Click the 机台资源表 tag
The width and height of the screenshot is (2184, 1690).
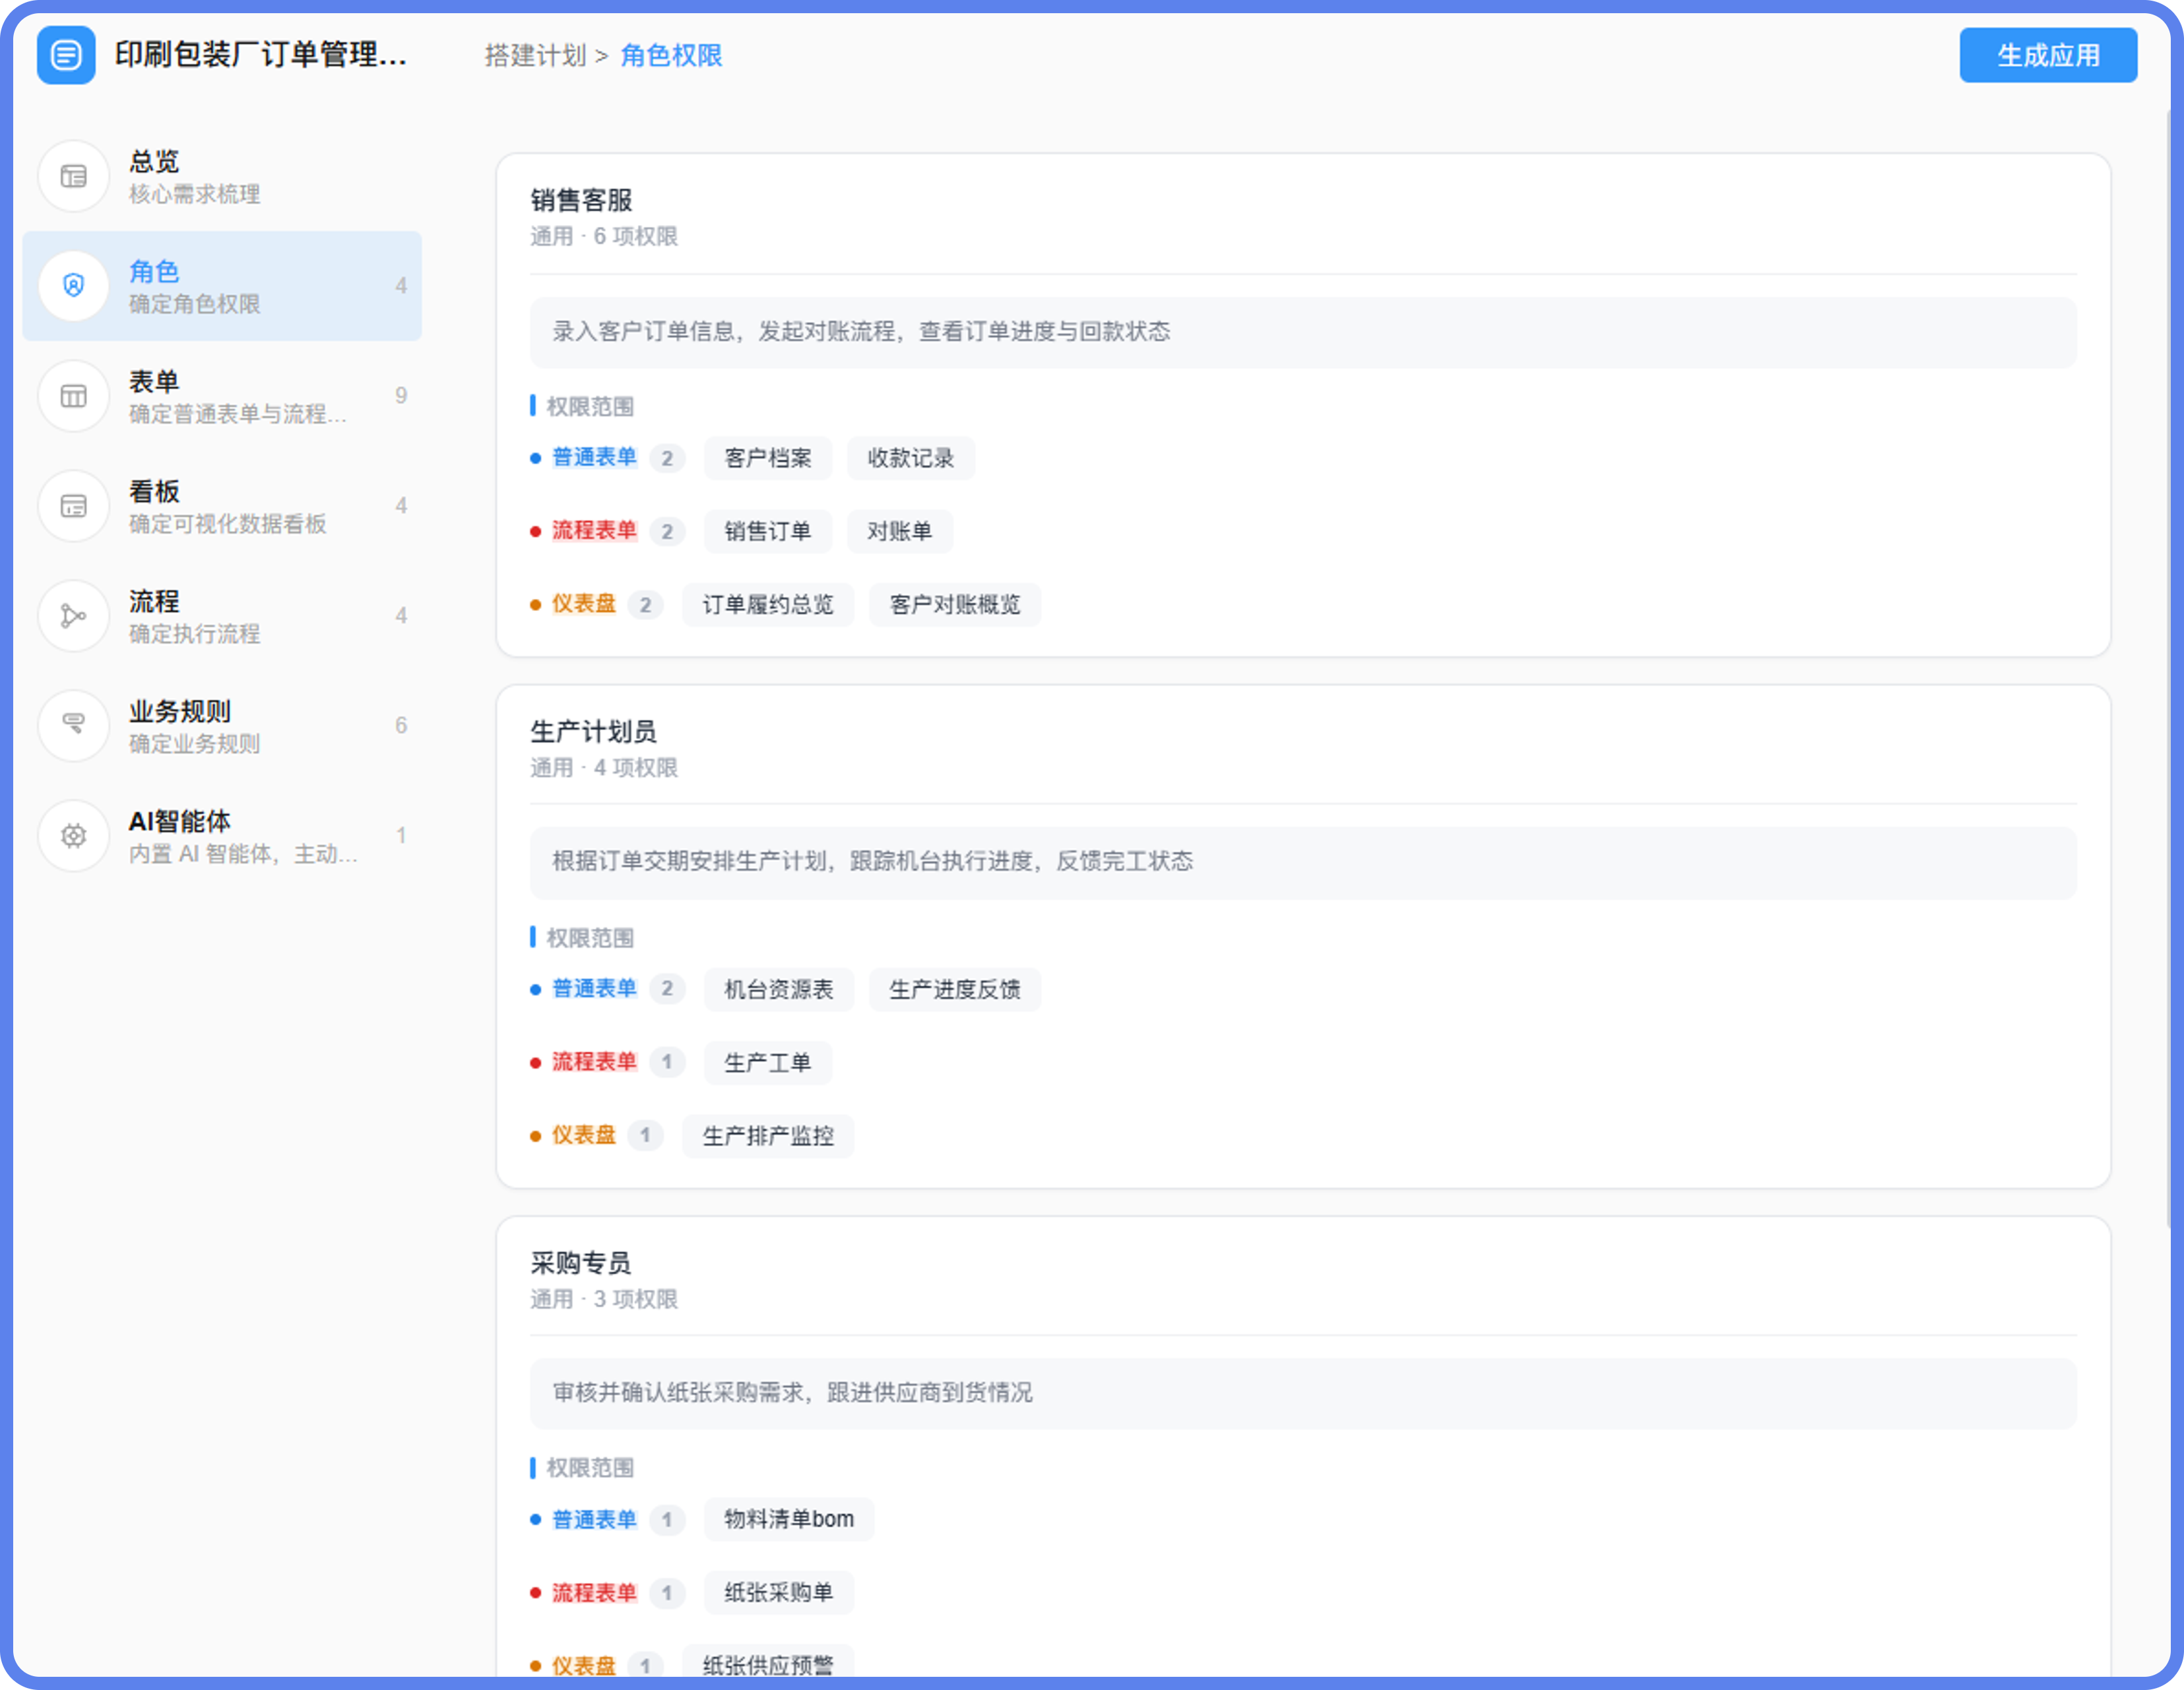[x=779, y=989]
